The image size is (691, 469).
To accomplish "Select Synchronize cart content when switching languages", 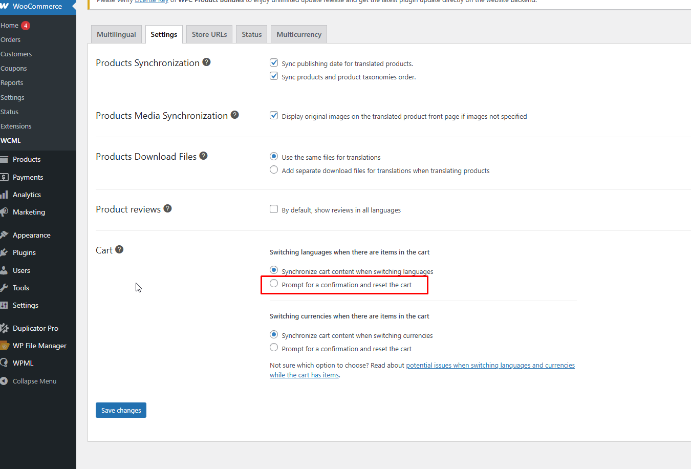I will [274, 270].
